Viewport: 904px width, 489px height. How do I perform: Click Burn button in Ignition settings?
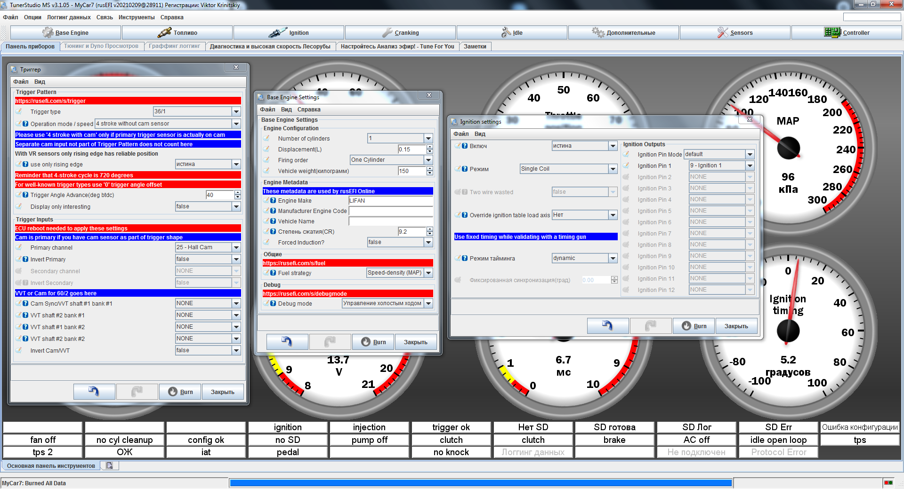694,326
